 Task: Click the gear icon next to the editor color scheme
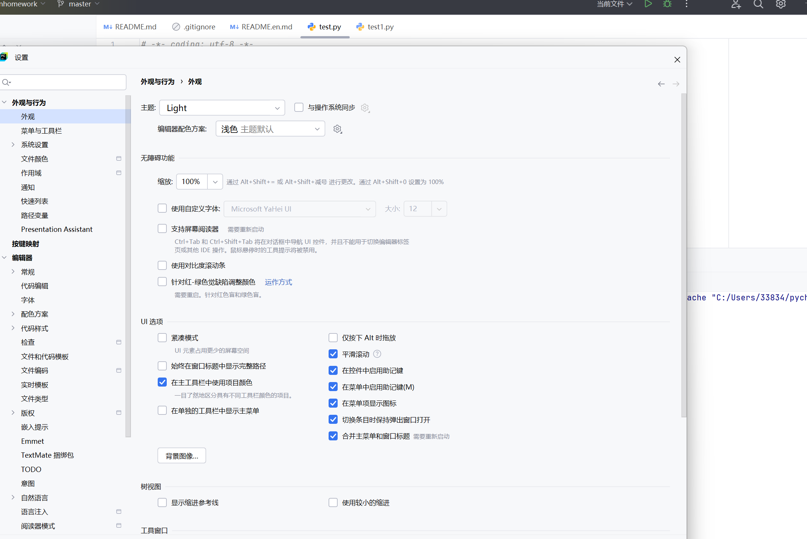(x=337, y=129)
